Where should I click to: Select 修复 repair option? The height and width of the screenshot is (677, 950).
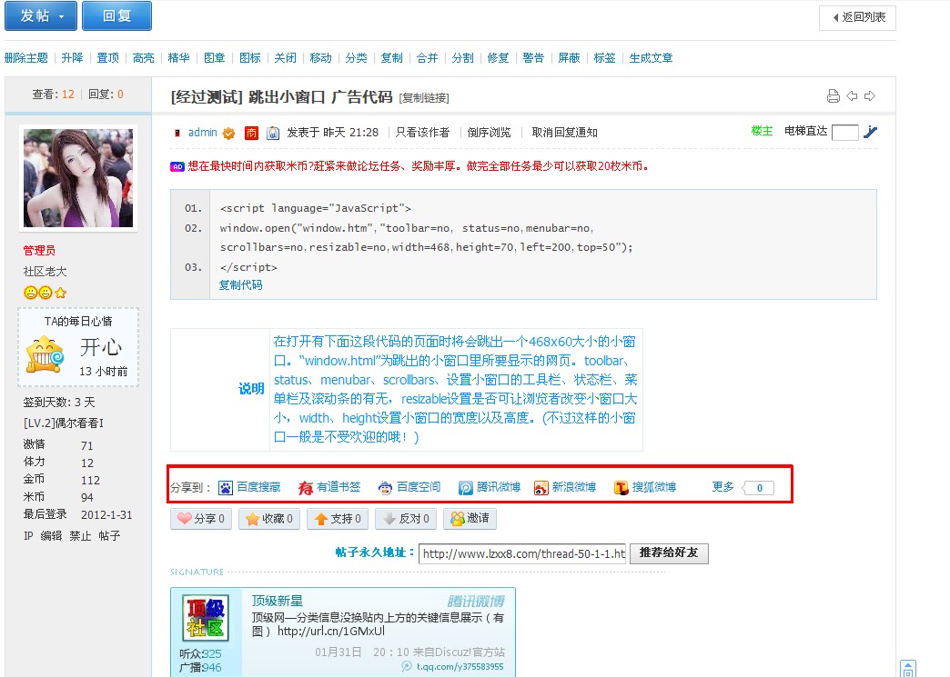498,58
